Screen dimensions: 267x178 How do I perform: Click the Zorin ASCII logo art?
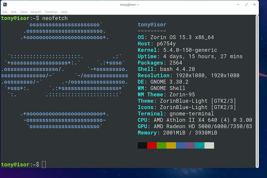coord(64,75)
